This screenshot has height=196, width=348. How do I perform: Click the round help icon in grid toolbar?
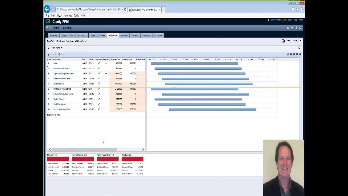click(60, 54)
